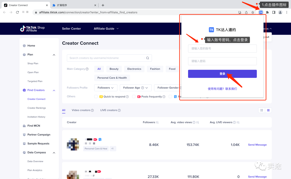Go back in browser history

point(5,12)
